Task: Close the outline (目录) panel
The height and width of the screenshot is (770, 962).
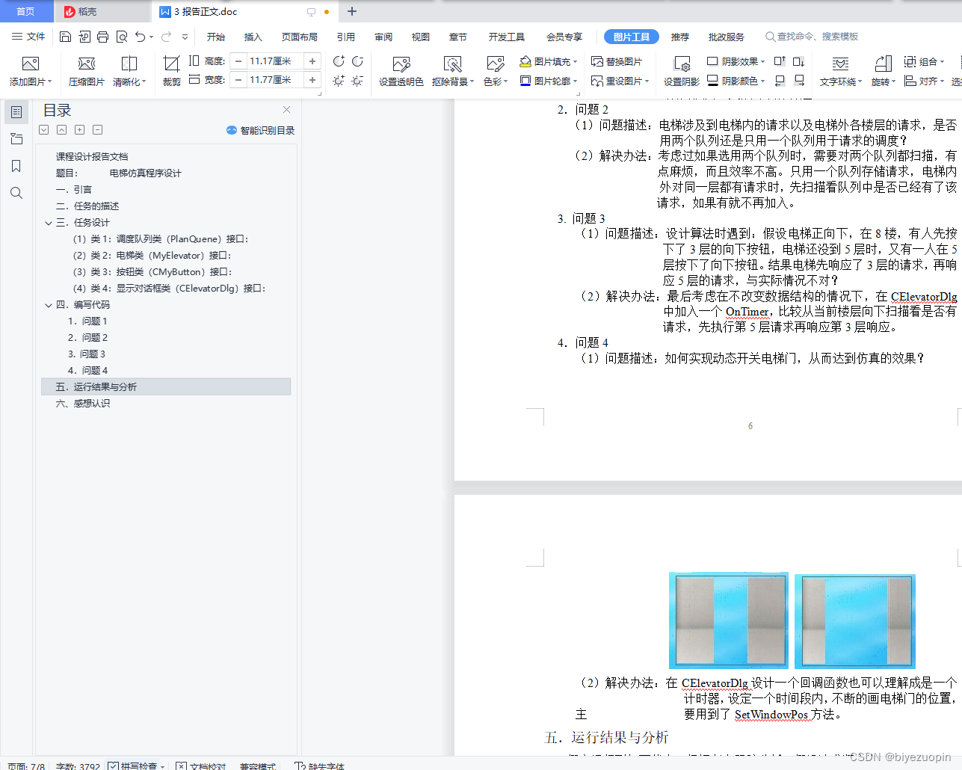Action: click(x=286, y=110)
